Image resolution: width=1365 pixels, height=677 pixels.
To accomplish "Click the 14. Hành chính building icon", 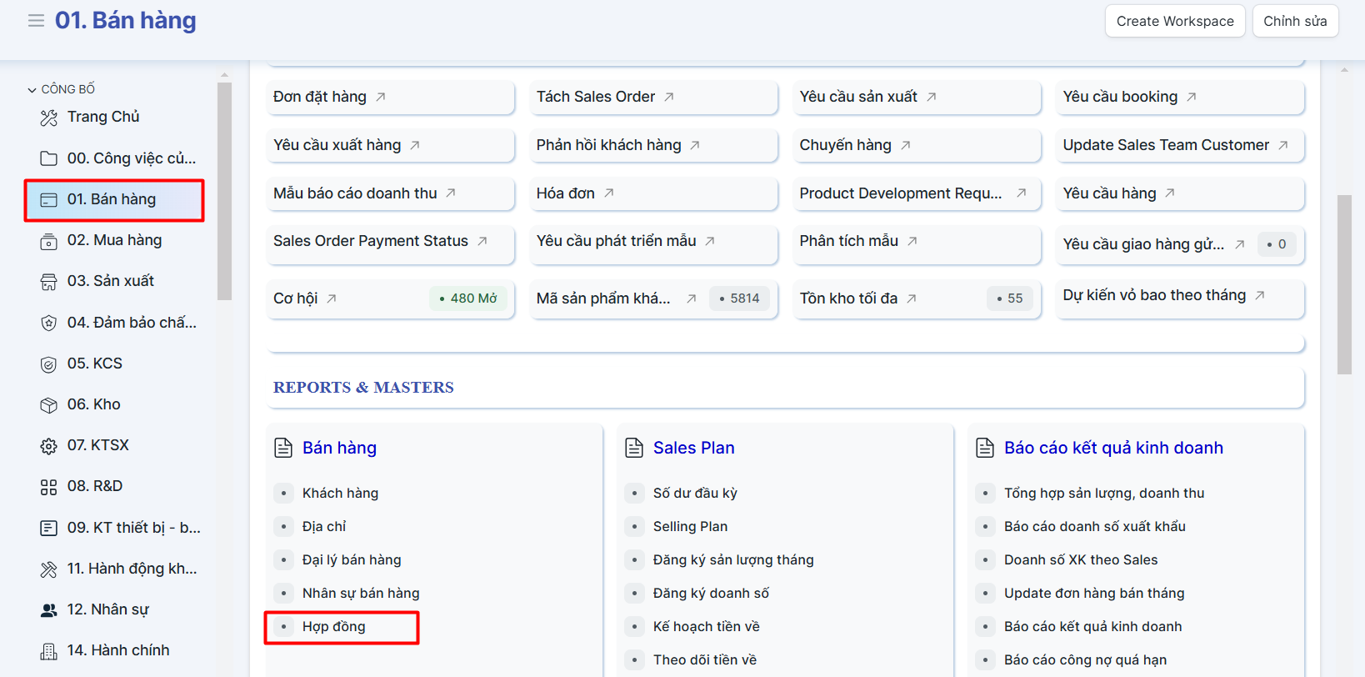I will click(49, 651).
